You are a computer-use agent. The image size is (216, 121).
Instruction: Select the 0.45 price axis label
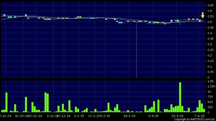(x=211, y=28)
